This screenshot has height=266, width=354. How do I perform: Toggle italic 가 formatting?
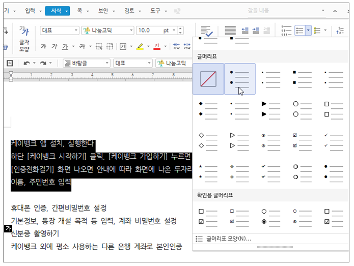pos(55,46)
